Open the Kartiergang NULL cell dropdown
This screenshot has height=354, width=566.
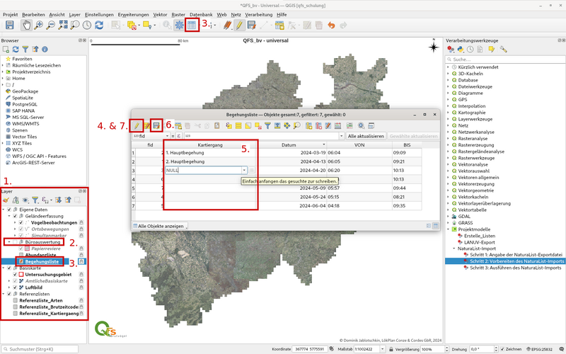[244, 170]
